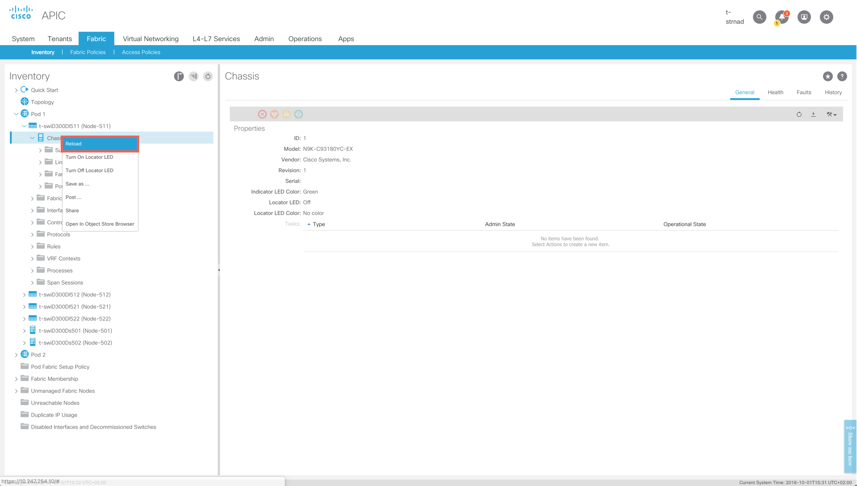Open the notifications bell icon
This screenshot has width=857, height=486.
pos(782,17)
